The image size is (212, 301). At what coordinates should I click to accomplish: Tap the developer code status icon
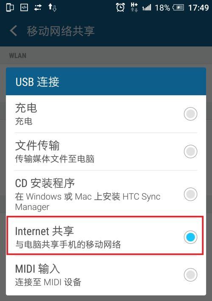[x=24, y=8]
